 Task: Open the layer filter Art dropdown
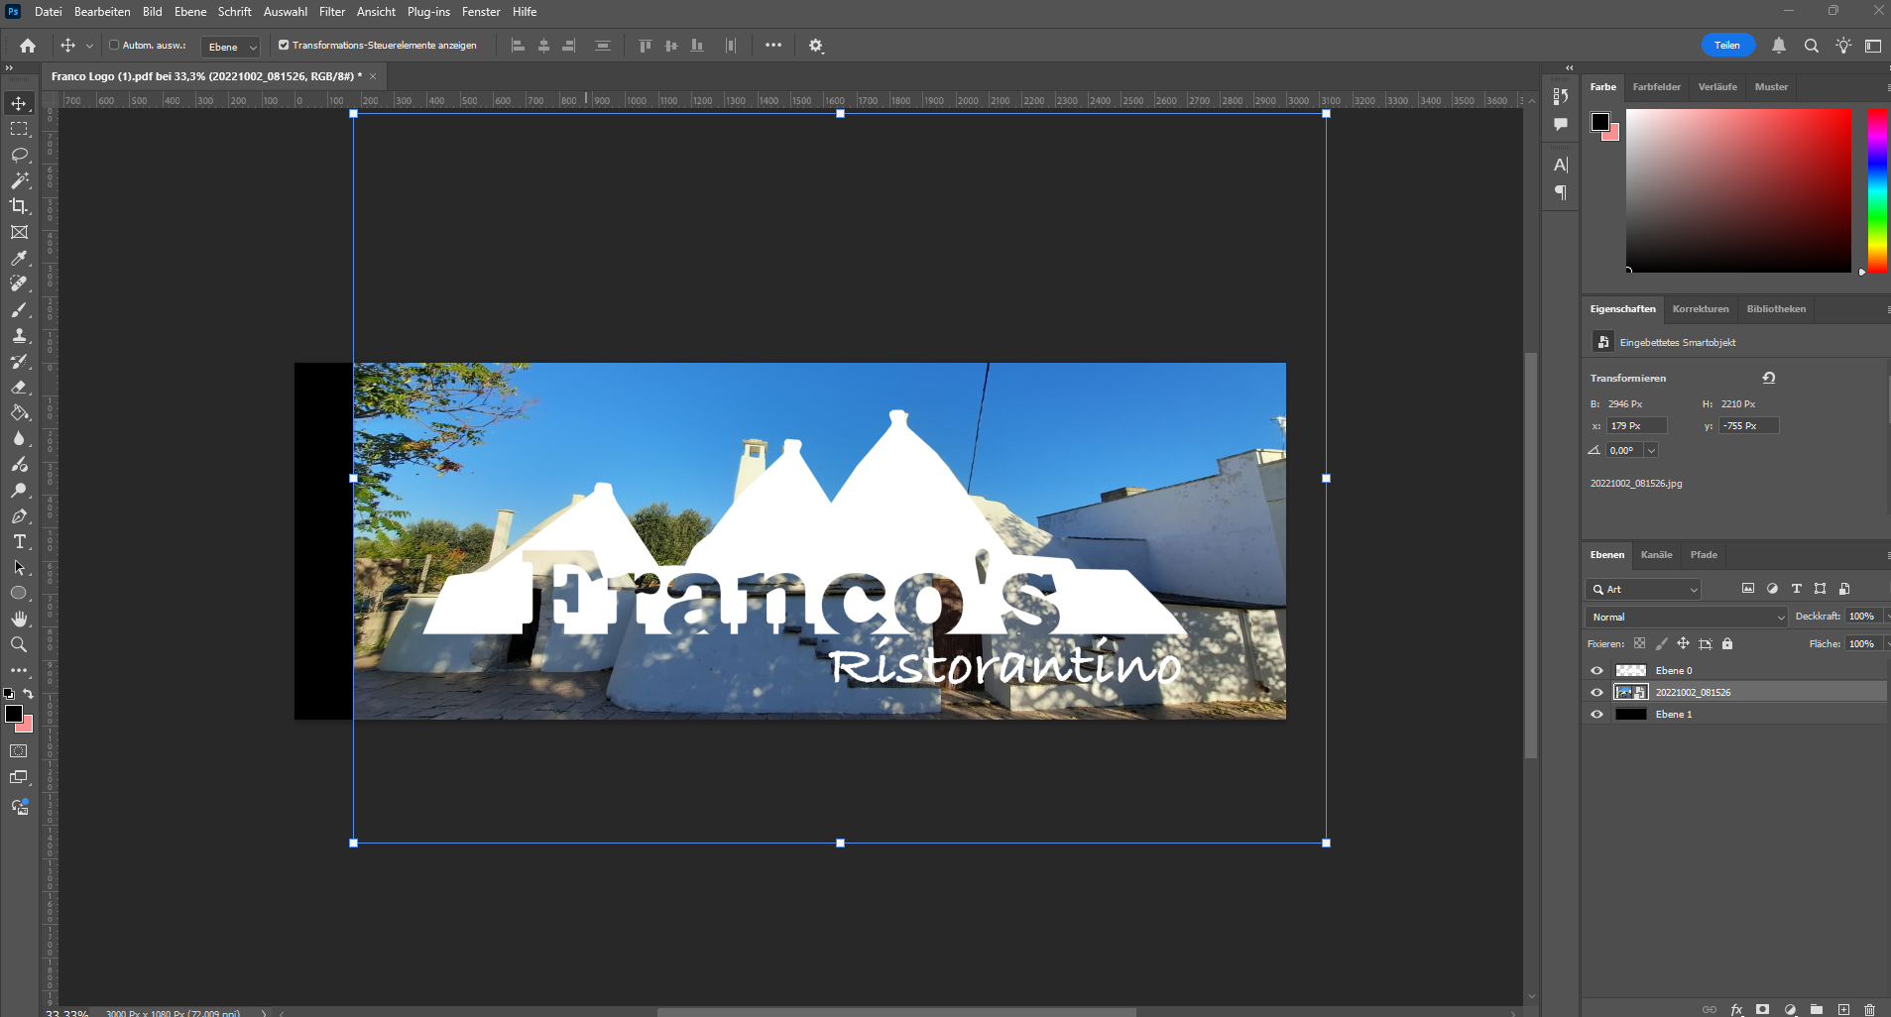[x=1644, y=589]
